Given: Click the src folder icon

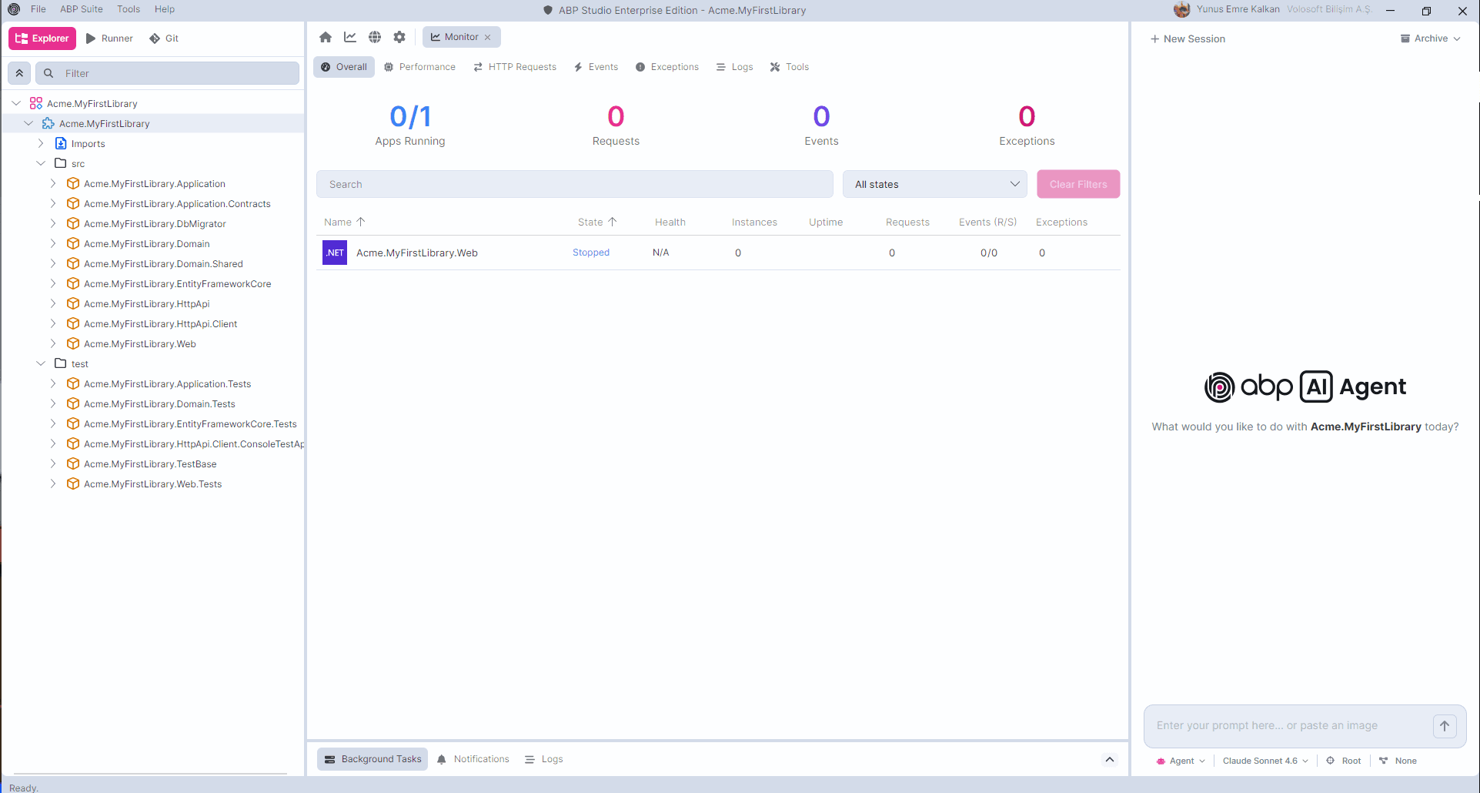Looking at the screenshot, I should (x=61, y=163).
